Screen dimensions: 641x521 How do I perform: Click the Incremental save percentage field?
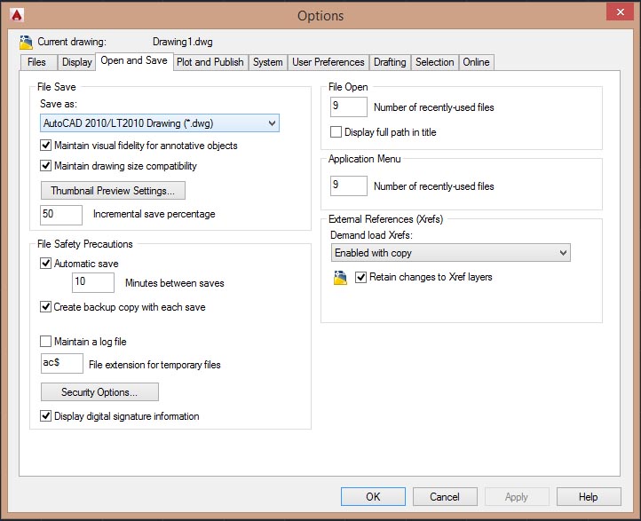[61, 215]
